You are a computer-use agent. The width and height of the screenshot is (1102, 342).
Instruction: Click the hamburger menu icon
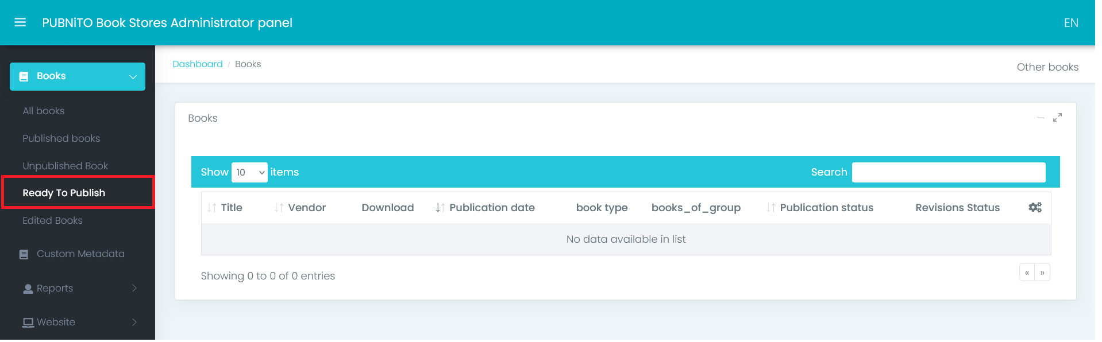click(x=20, y=22)
